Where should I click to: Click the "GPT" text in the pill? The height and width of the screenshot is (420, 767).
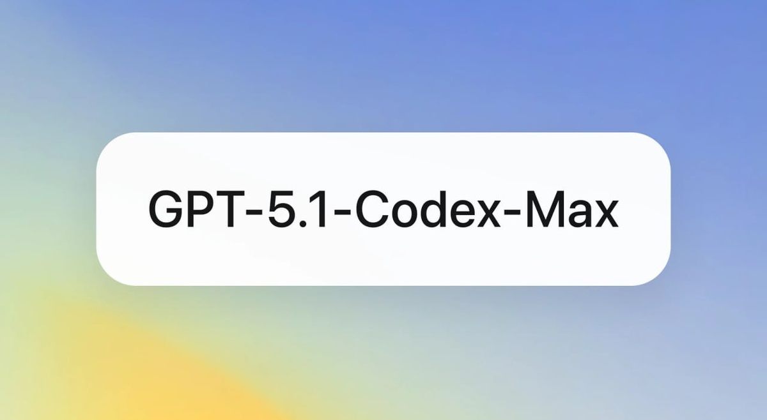[x=193, y=210]
